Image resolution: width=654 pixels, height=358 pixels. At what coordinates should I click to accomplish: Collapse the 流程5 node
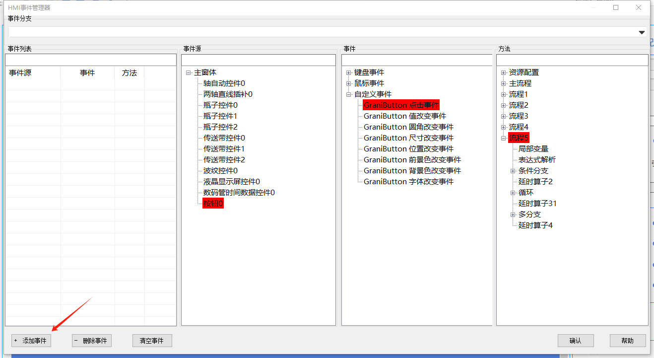pos(504,138)
